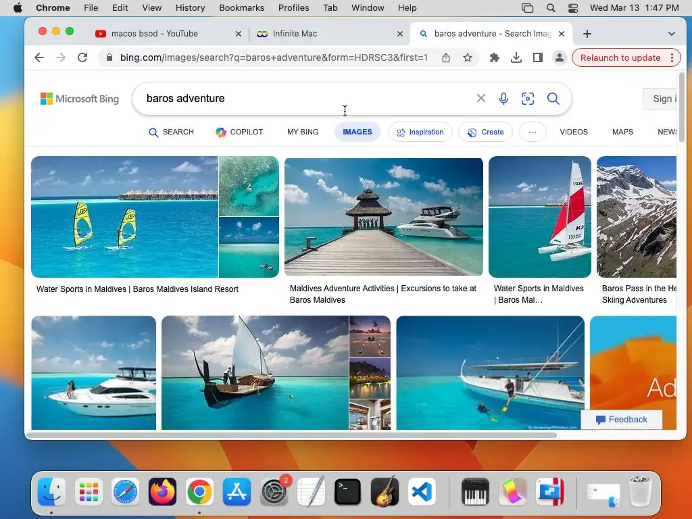The image size is (692, 519).
Task: Select the IMAGES tab
Action: 357,132
